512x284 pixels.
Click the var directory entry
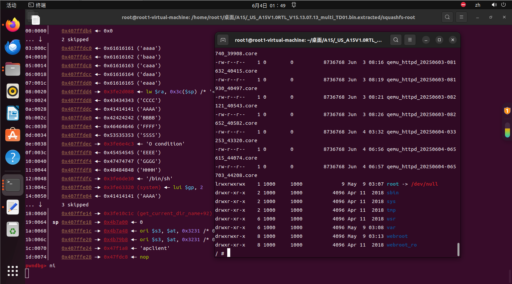(x=391, y=227)
